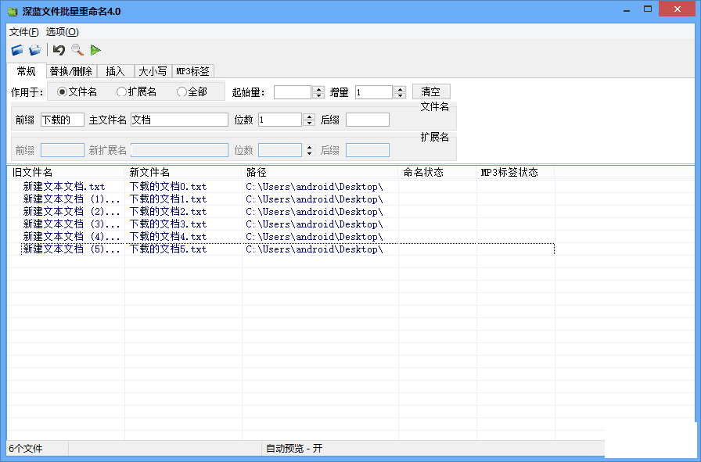This screenshot has width=701, height=462.
Task: Open the 文件(F) menu
Action: click(24, 32)
